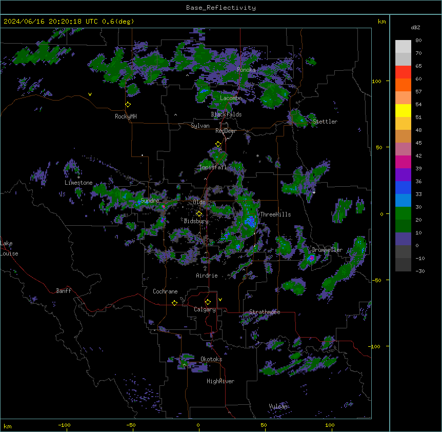Click the ThreeHills city label

coord(275,214)
